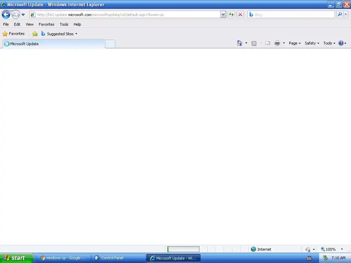Open a new tab with blank tab button
351x263 pixels.
(x=110, y=44)
